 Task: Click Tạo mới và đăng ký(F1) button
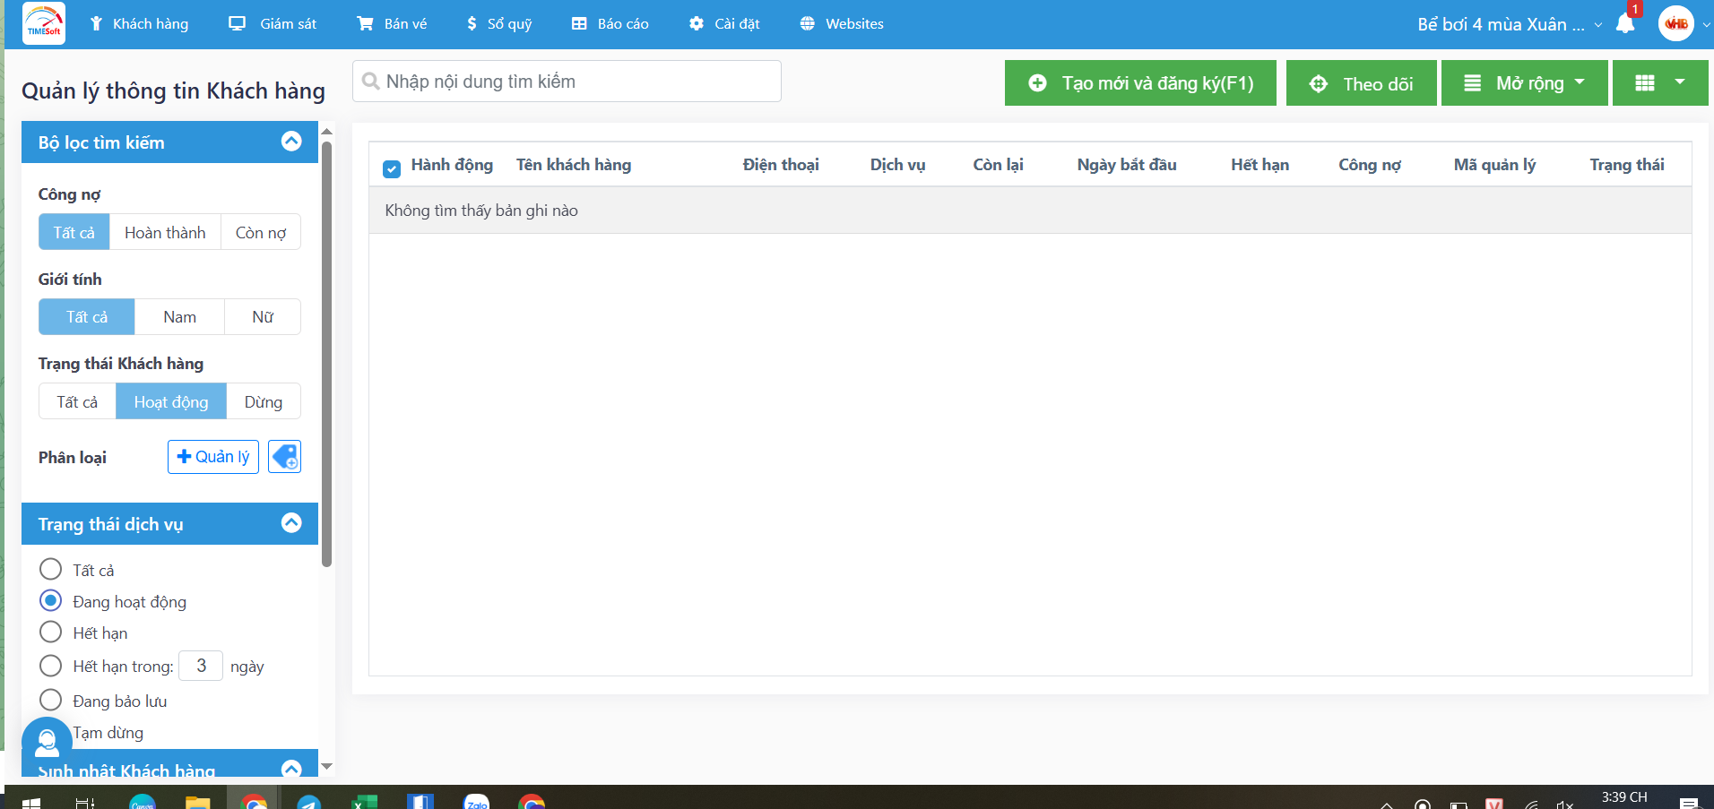pyautogui.click(x=1140, y=83)
